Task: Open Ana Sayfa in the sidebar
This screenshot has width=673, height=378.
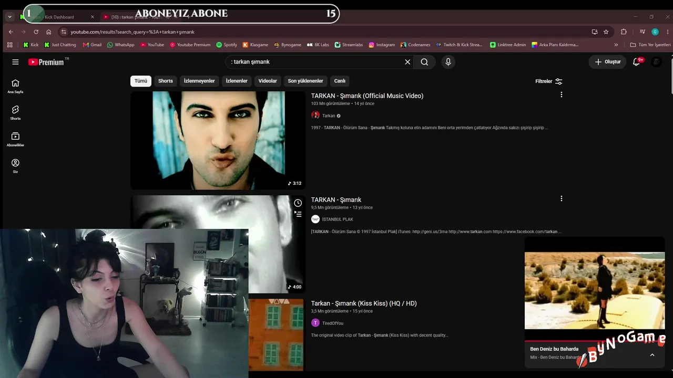Action: pyautogui.click(x=15, y=86)
